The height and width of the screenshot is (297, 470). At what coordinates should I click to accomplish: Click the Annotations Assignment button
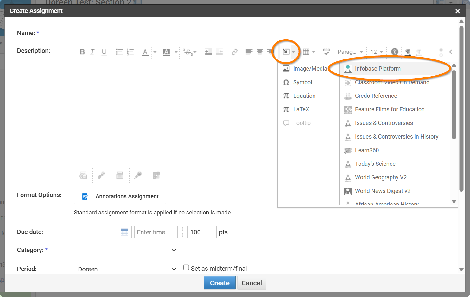[120, 196]
